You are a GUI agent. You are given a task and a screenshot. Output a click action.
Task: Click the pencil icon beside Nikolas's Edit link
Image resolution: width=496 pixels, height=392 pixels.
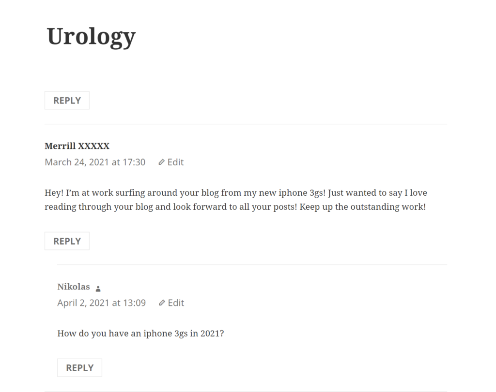click(x=162, y=303)
